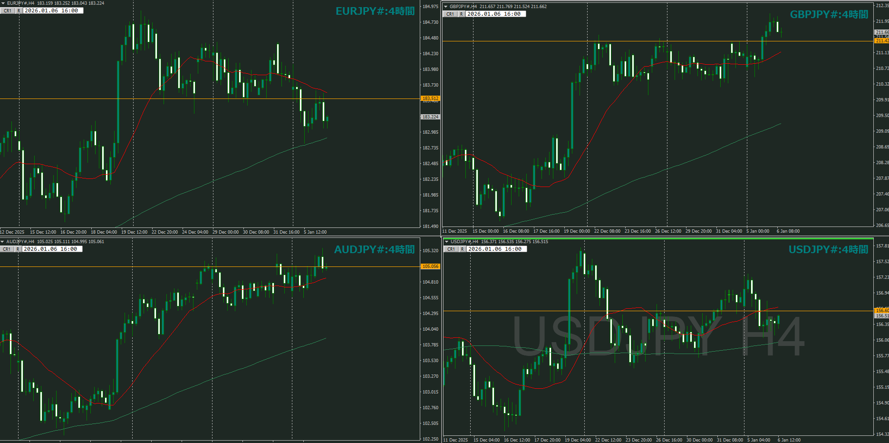Image resolution: width=889 pixels, height=443 pixels.
Task: Expand the EURJPY chart's triangle dropdown arrow
Action: (x=3, y=3)
